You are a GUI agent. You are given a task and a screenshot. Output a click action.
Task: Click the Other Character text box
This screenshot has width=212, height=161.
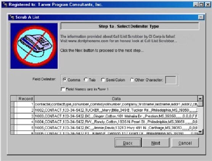[x=170, y=80]
